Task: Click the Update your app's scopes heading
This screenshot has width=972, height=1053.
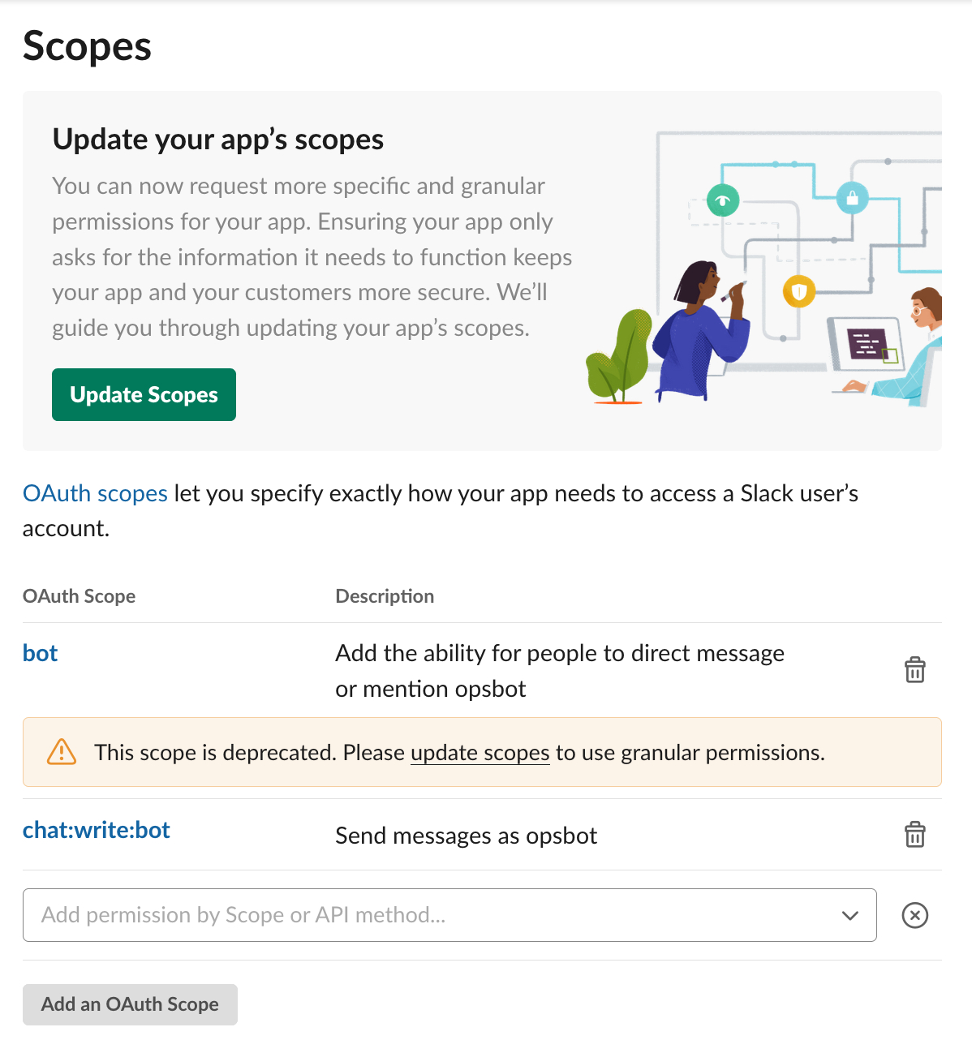Action: click(x=218, y=140)
